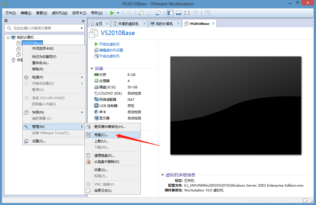Choose 清理磁盘(E)... in submenu
Viewport: 316px width, 205px height.
(113, 156)
